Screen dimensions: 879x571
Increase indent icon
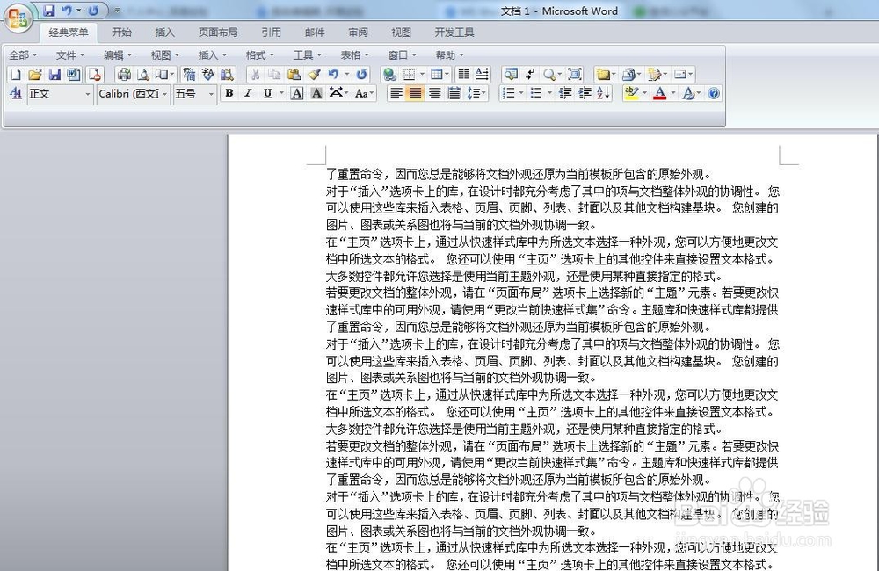coord(585,94)
